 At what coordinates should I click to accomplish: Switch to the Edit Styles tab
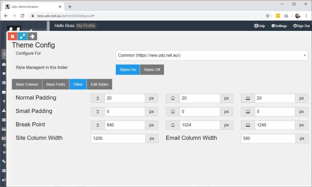coord(100,84)
